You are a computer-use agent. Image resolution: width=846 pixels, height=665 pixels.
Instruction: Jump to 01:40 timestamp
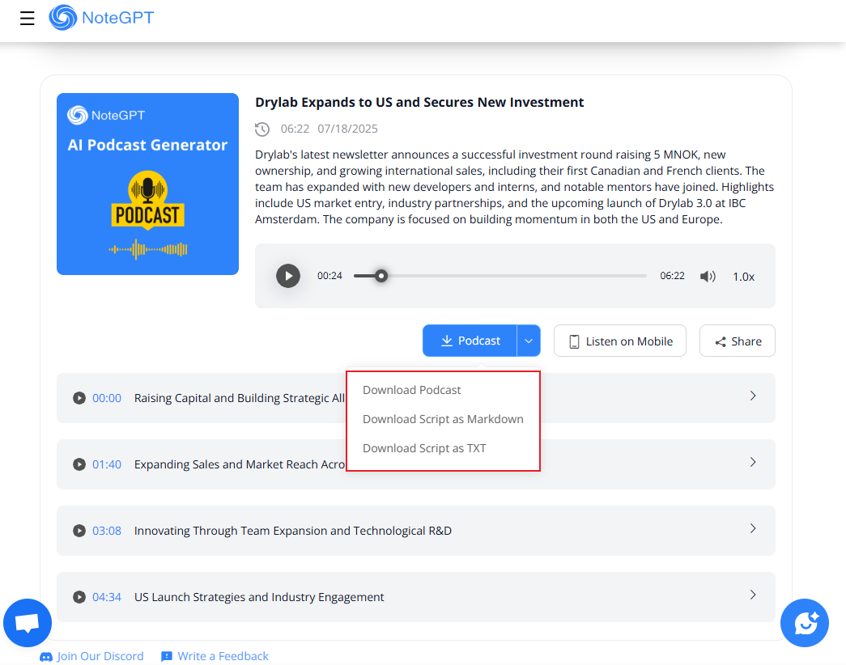107,464
